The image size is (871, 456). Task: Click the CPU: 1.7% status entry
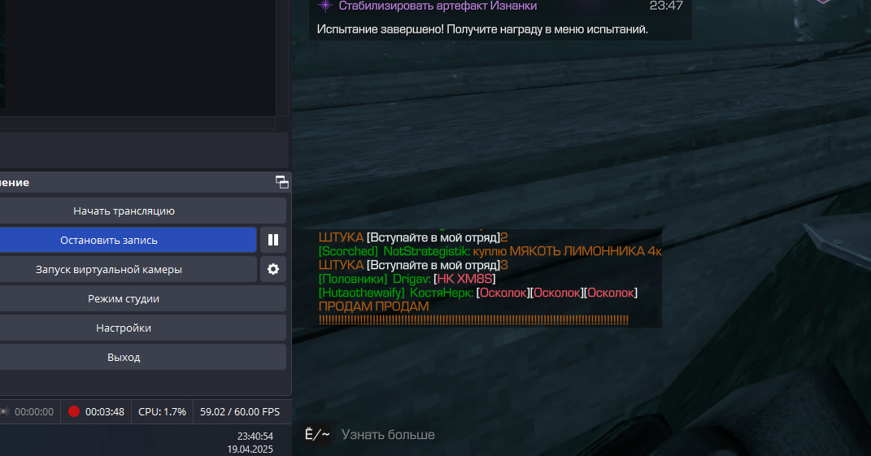(x=162, y=411)
